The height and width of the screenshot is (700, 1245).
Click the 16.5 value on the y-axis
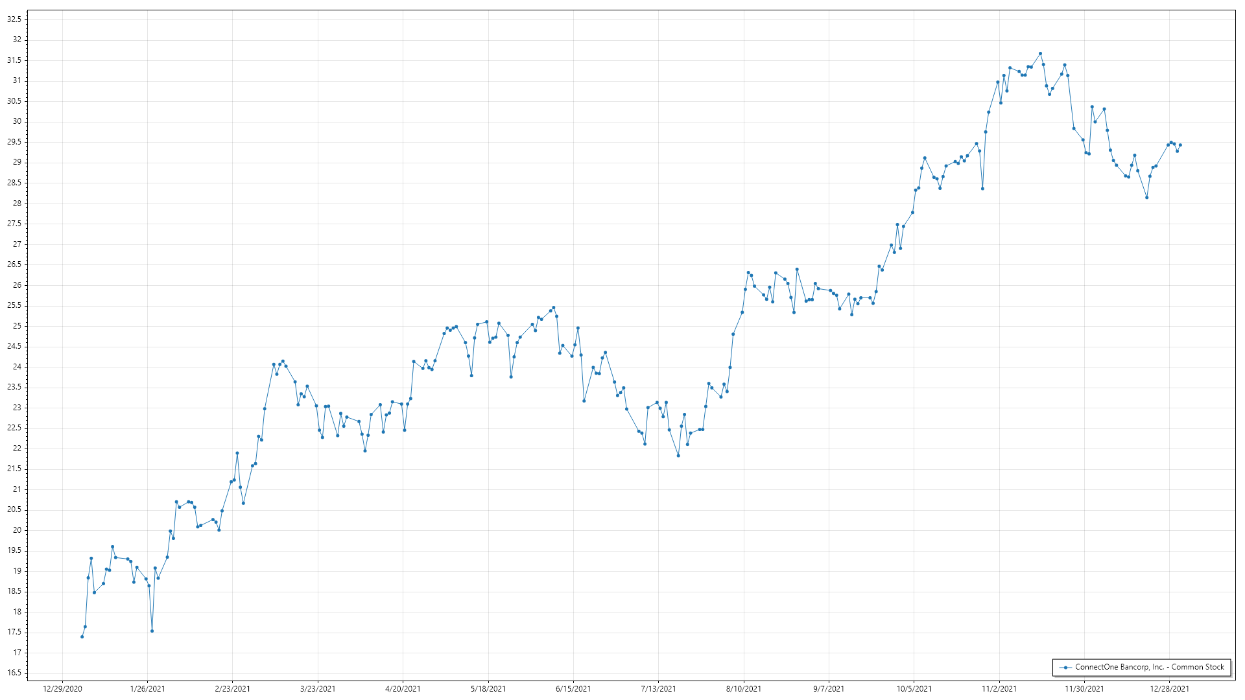14,673
